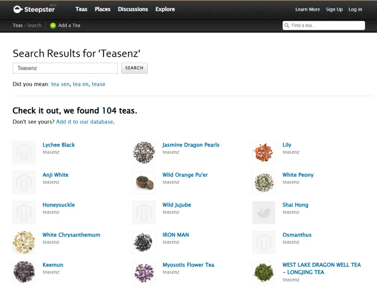Follow the 'tea sen' suggestion link
The width and height of the screenshot is (377, 290).
[60, 84]
